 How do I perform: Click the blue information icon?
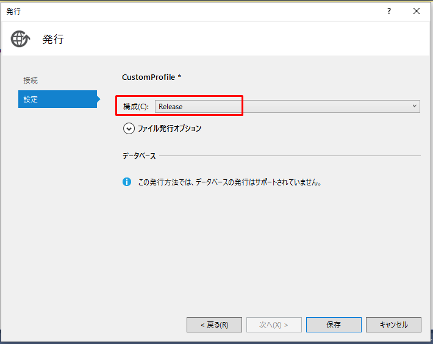pyautogui.click(x=127, y=182)
